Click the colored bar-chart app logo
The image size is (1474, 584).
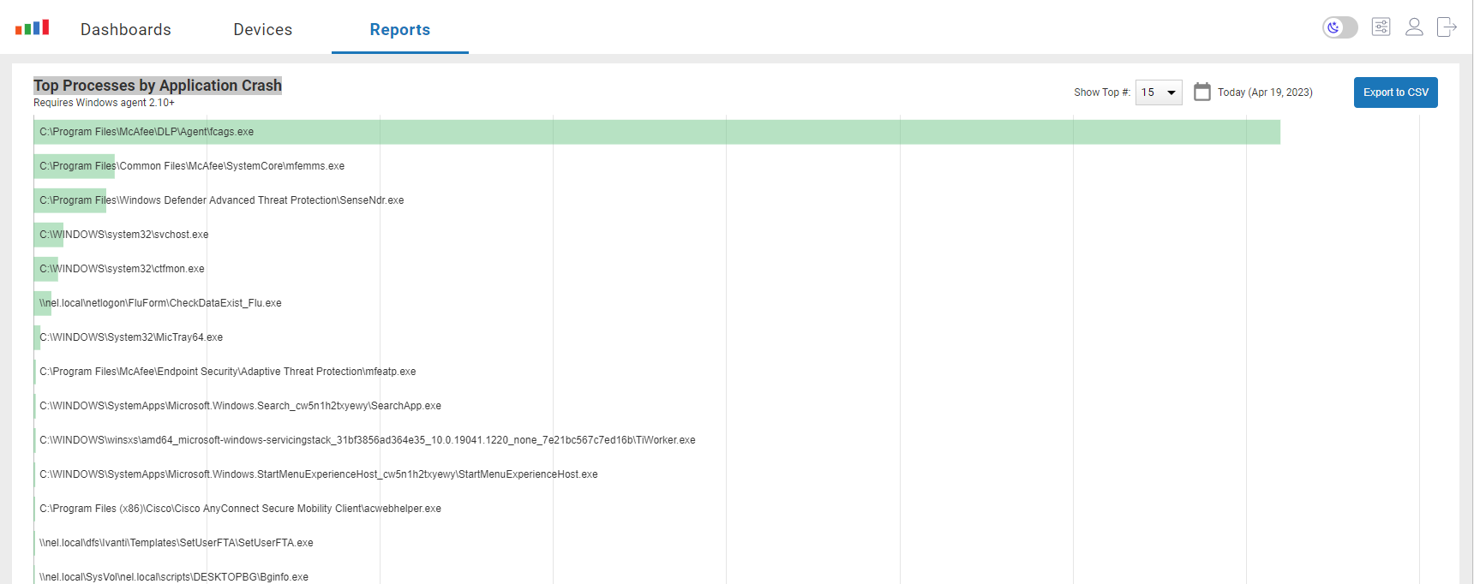tap(32, 27)
